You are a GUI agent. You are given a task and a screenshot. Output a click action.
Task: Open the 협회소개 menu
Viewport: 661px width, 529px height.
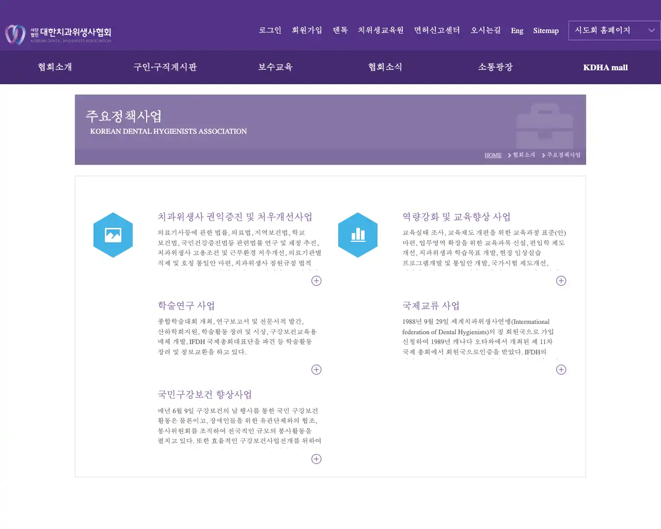(54, 67)
